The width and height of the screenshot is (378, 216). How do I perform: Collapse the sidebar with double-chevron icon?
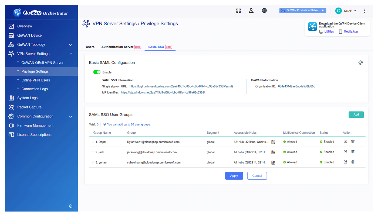coord(71,206)
